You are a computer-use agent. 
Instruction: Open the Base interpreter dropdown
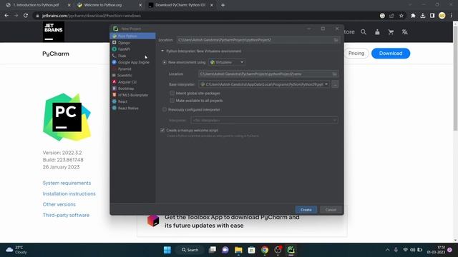click(264, 84)
